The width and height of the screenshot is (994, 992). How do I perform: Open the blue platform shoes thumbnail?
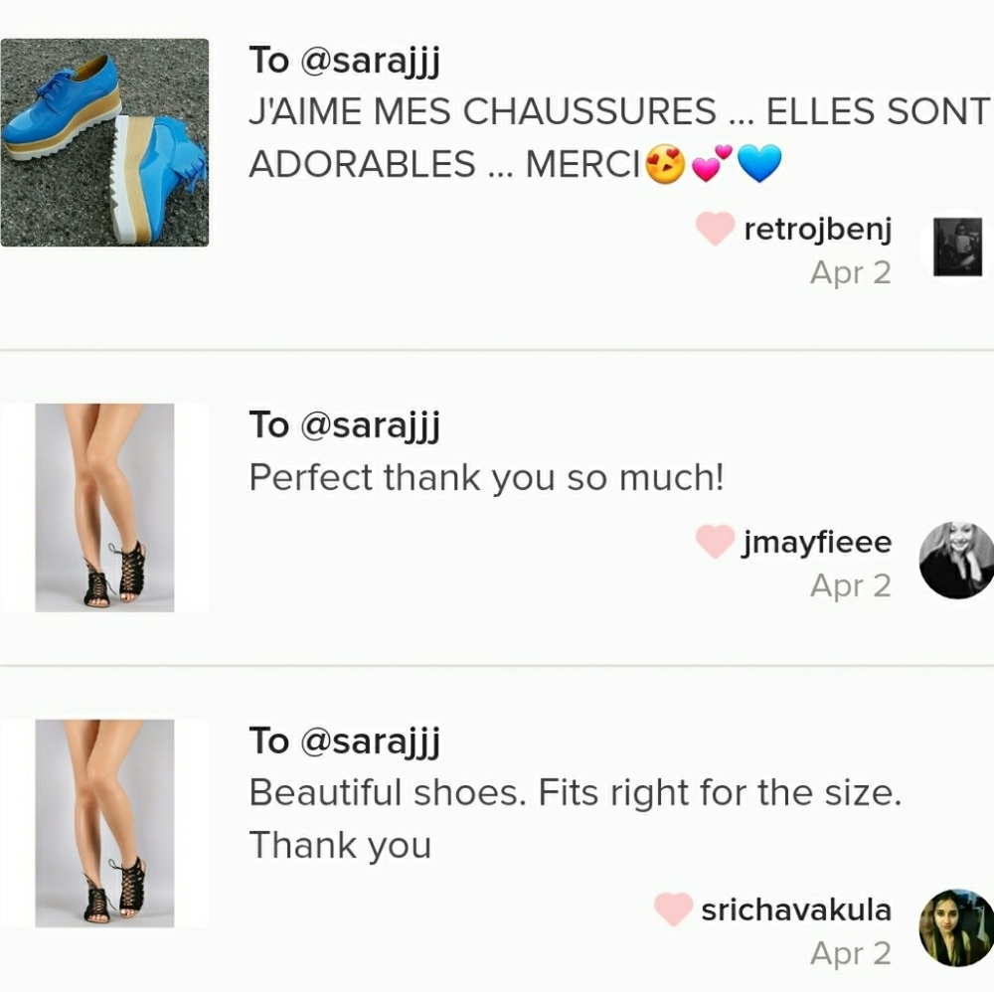pos(104,142)
